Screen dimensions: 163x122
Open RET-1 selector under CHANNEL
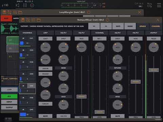point(99,39)
